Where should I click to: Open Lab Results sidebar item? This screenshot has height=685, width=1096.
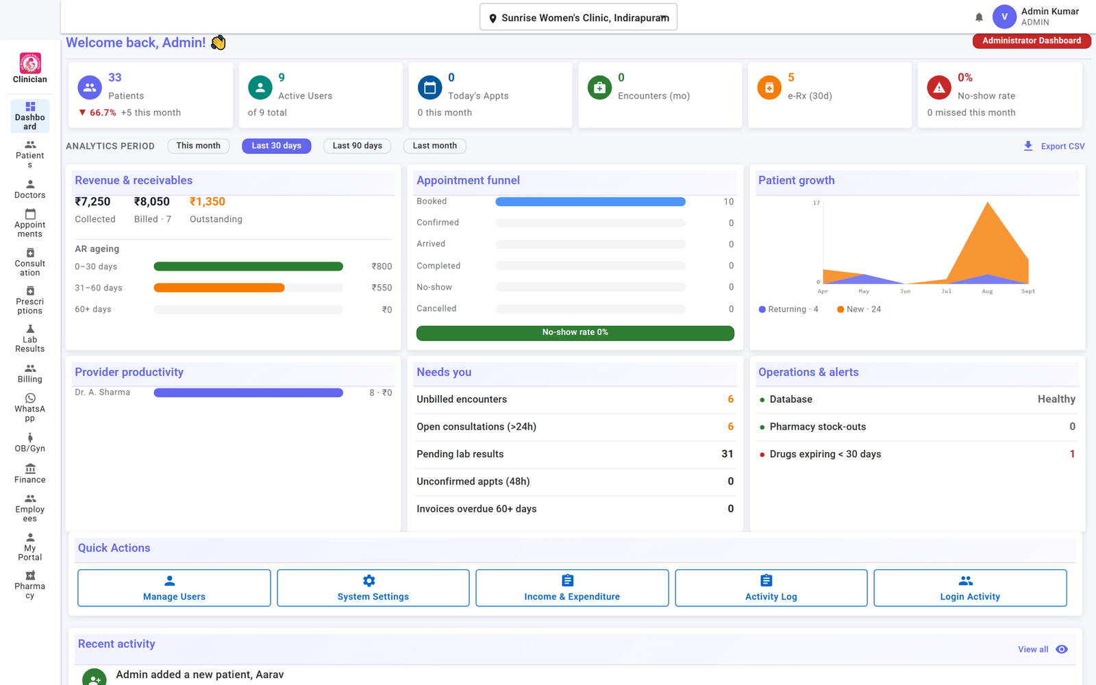[x=30, y=338]
